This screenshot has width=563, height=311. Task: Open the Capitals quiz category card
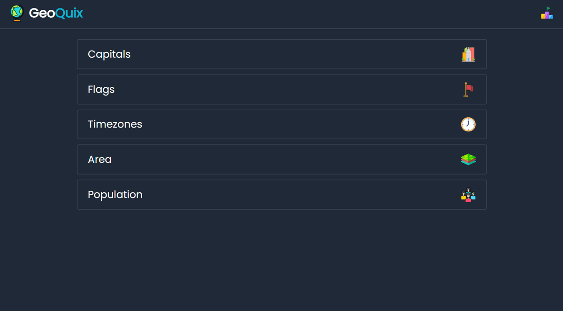pyautogui.click(x=281, y=54)
